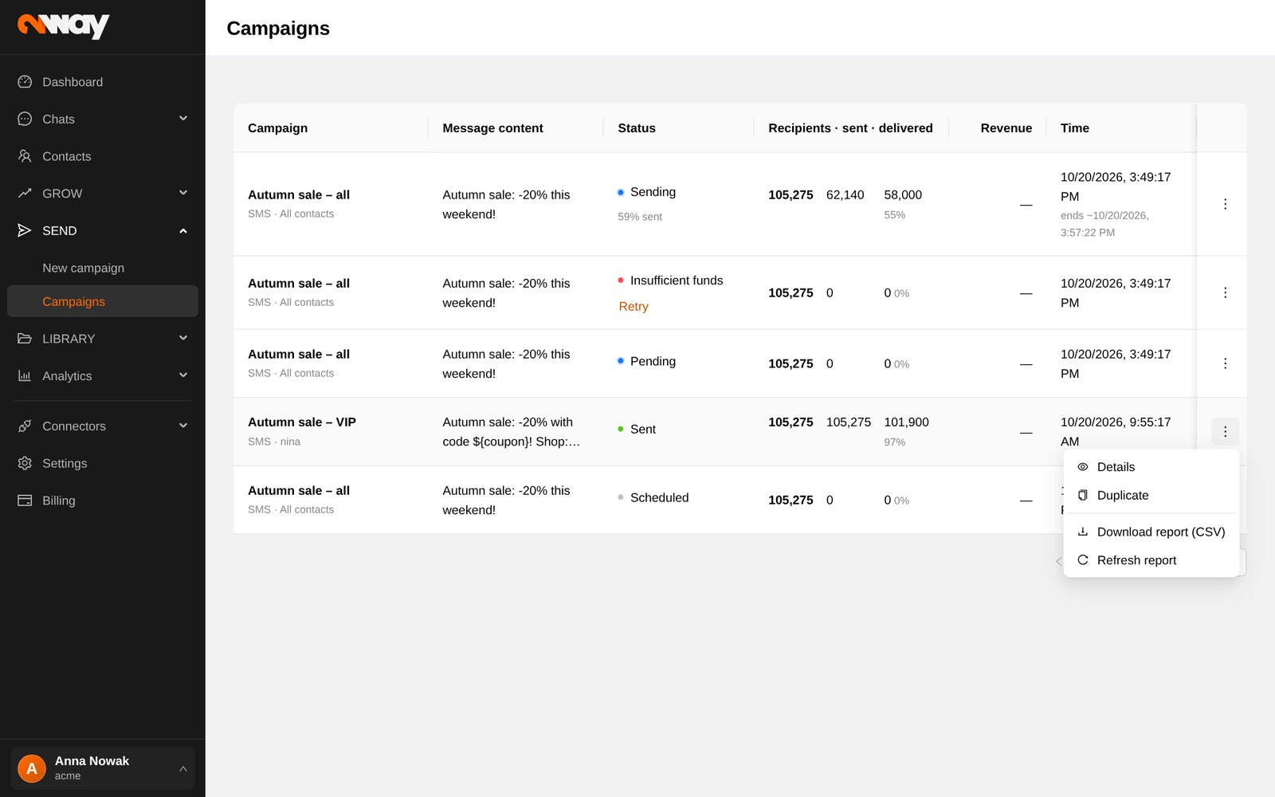The height and width of the screenshot is (797, 1275).
Task: Retry the Insufficient funds campaign
Action: [x=634, y=306]
